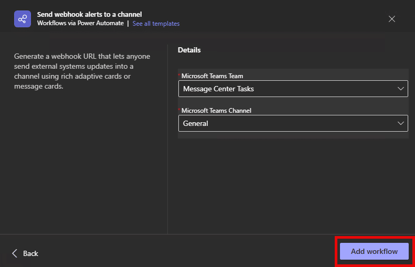The image size is (415, 267).
Task: Open the Message Center Tasks combo box
Action: pos(292,89)
